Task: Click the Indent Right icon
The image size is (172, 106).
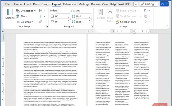Action: pos(52,22)
